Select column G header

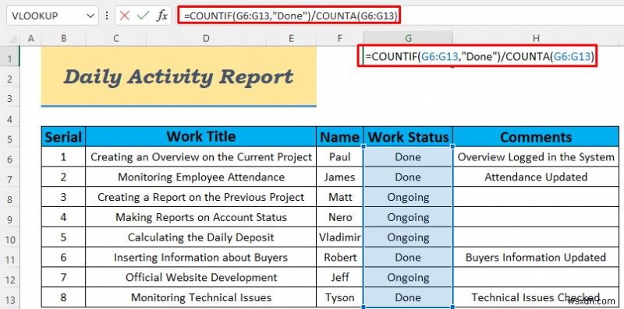coord(408,38)
